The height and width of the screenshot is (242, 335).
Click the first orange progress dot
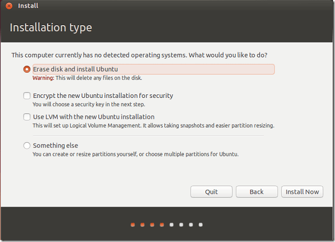[133, 225]
